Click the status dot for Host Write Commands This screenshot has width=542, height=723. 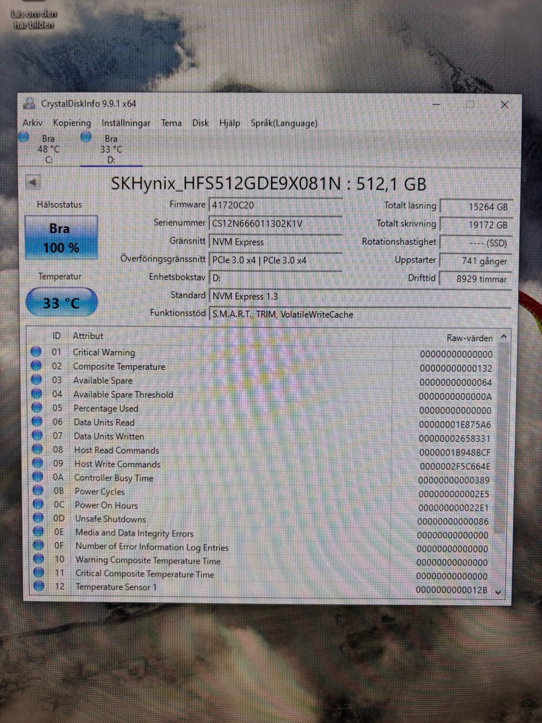click(x=38, y=463)
